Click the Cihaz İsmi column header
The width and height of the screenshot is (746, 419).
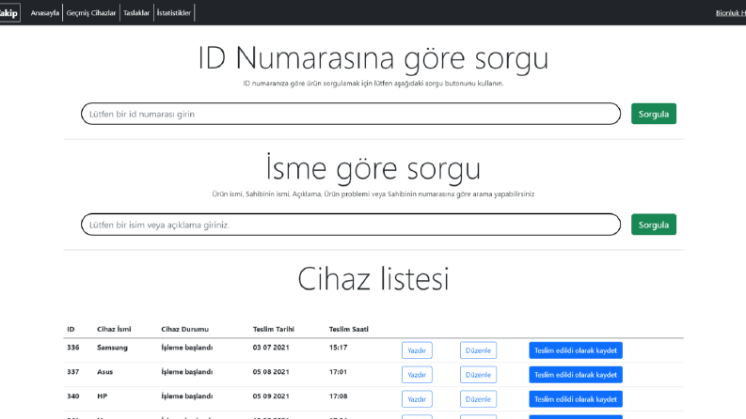tap(114, 329)
